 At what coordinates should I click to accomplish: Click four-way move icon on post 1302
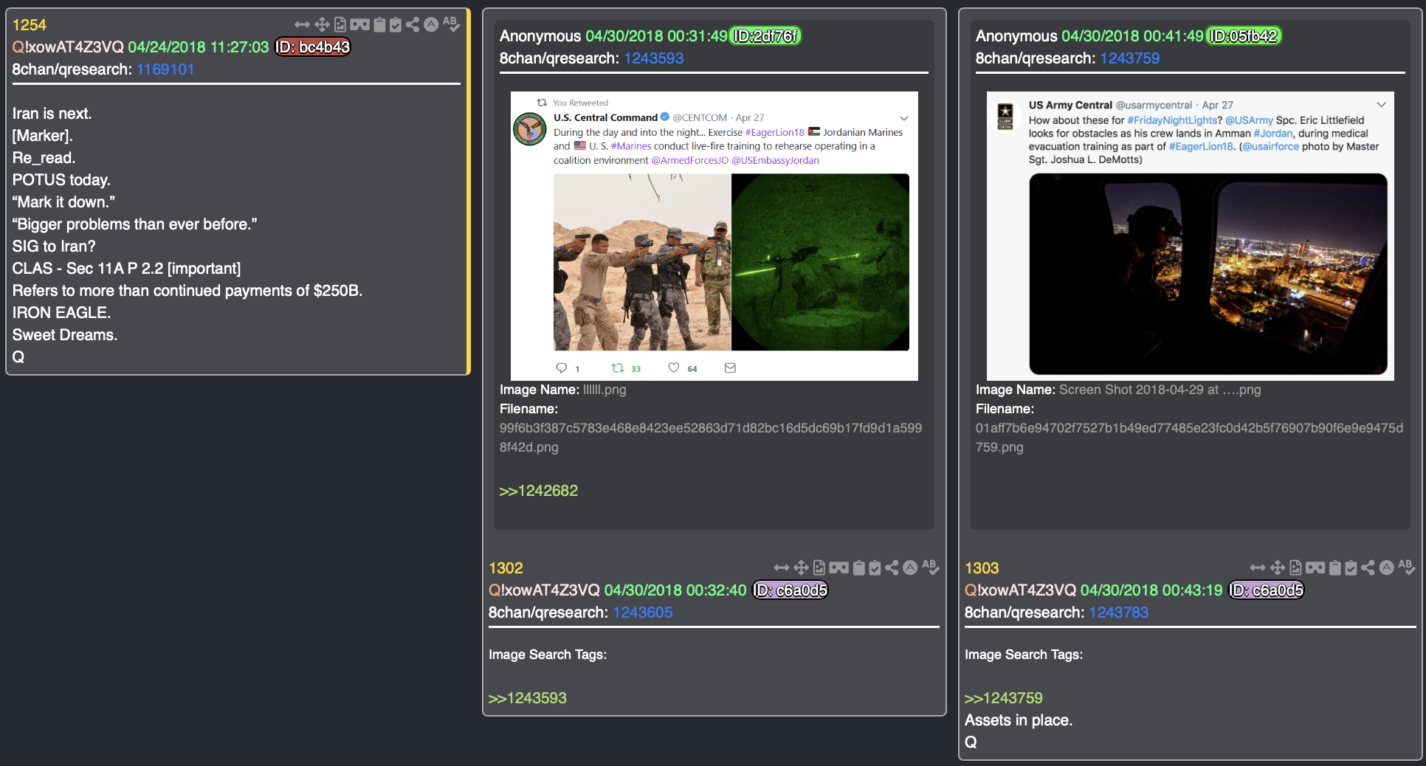801,567
